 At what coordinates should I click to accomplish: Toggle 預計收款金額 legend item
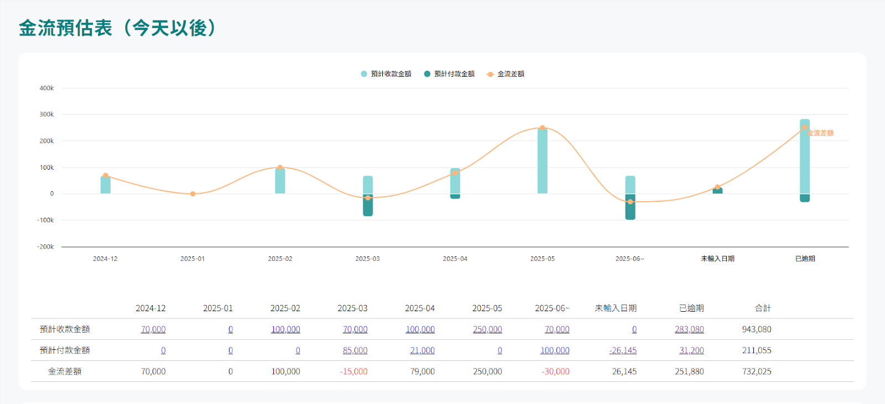coord(386,74)
